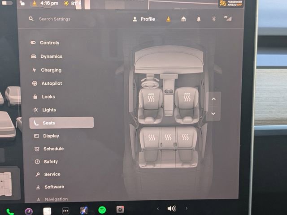Click the Dynamics car icon
This screenshot has width=287, height=215.
[34, 56]
